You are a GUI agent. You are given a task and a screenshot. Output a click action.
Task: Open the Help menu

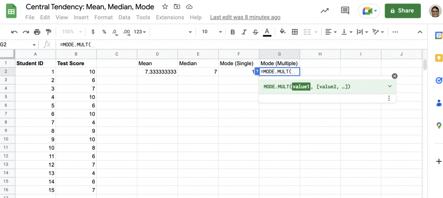point(195,17)
